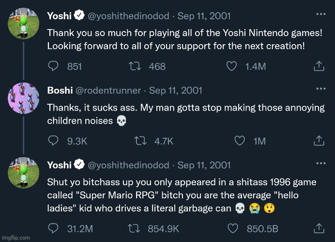Open more options on Boshi's tweet
Screen dimensions: 335x242
[320, 89]
